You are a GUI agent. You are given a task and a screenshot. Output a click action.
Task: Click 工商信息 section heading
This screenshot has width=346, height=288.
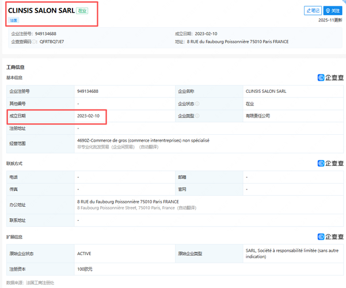pos(16,67)
